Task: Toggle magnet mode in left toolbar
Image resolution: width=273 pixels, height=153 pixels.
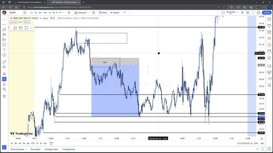Action: click(4, 74)
